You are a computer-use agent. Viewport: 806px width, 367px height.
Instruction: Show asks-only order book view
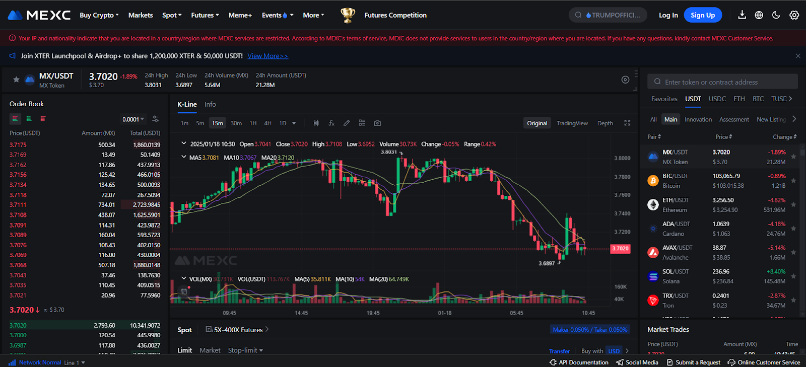(43, 119)
